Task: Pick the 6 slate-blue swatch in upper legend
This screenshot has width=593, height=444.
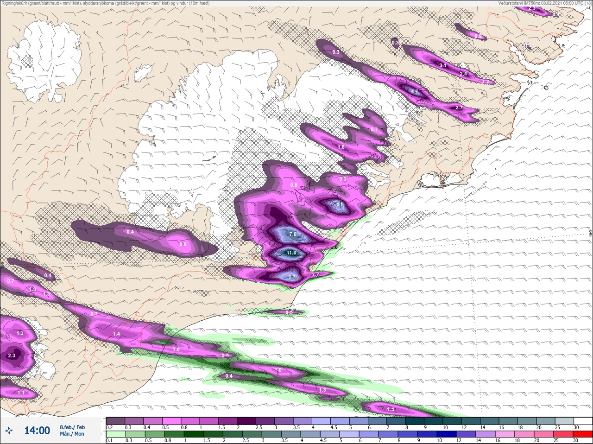Action: 379,421
